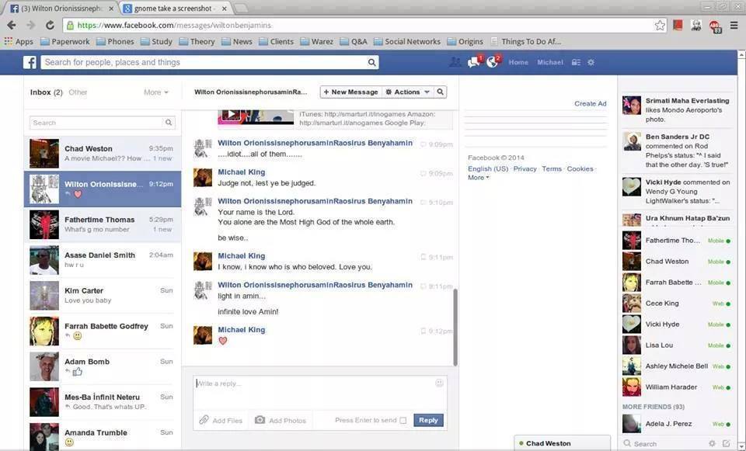Click English (US) language link
The width and height of the screenshot is (746, 451).
[488, 168]
